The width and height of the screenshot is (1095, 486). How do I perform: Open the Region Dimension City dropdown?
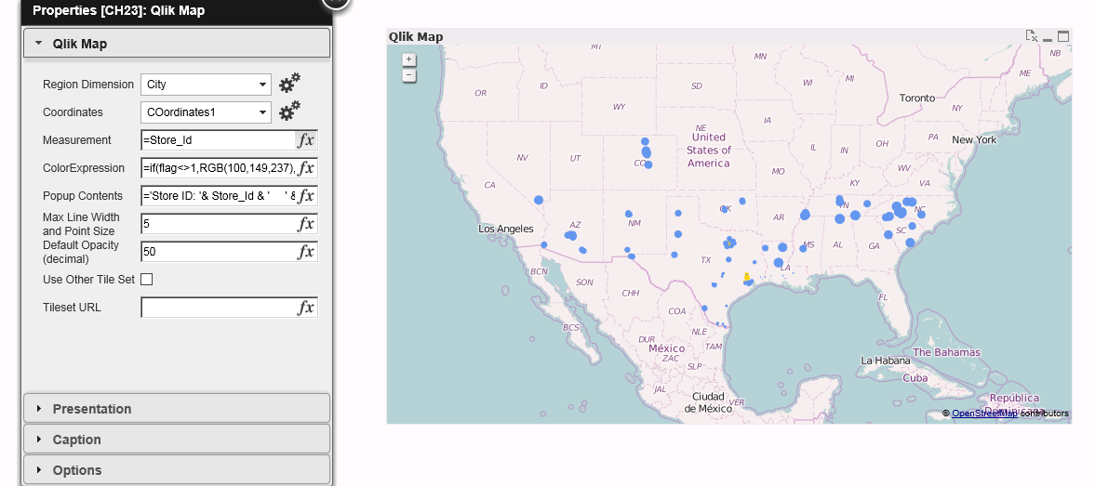[x=206, y=85]
